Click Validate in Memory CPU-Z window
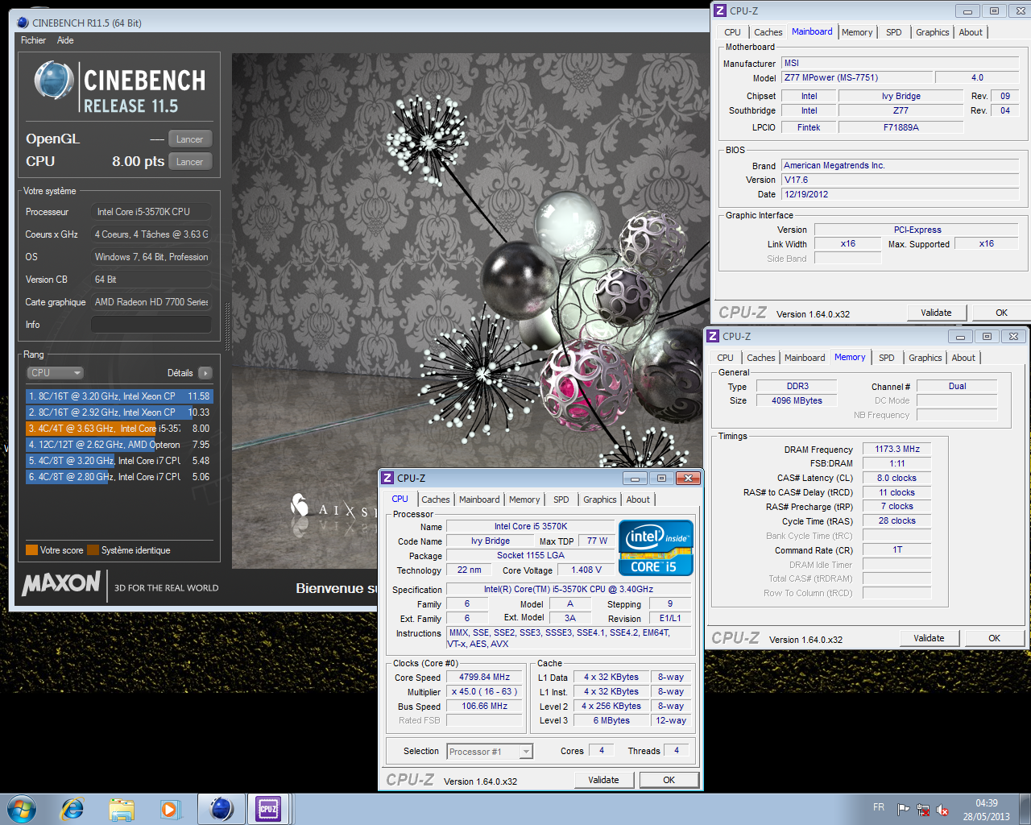Viewport: 1031px width, 825px height. click(929, 638)
